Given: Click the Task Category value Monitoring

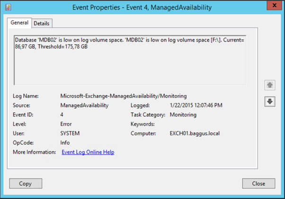Looking at the screenshot, I should click(183, 115).
